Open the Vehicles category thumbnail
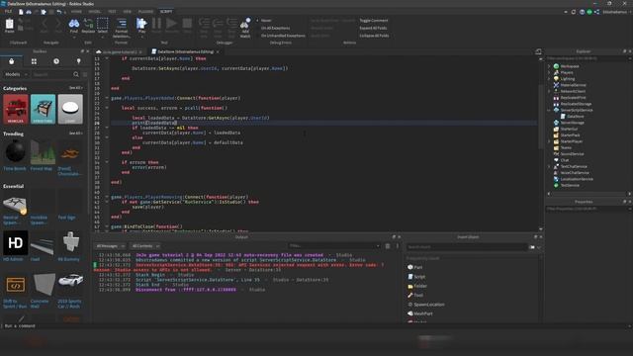This screenshot has width=633, height=356. (x=16, y=109)
